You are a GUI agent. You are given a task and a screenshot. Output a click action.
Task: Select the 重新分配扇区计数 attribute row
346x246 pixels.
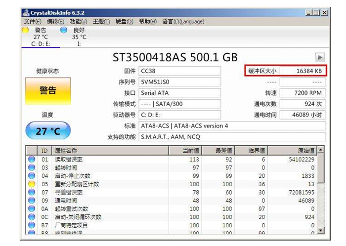(172, 184)
